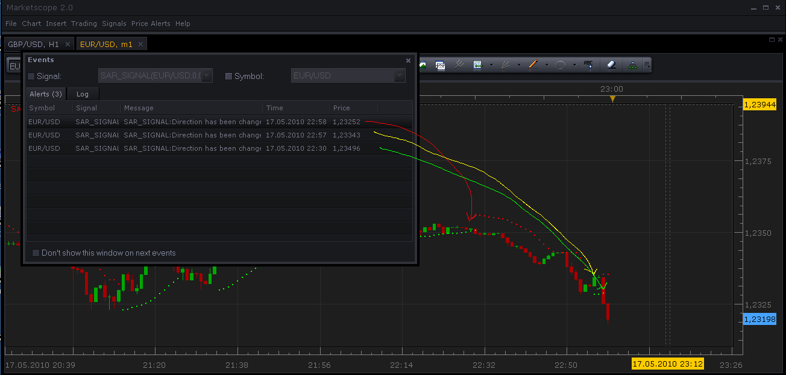Sort alerts by Time column header
This screenshot has width=786, height=375.
(x=297, y=108)
